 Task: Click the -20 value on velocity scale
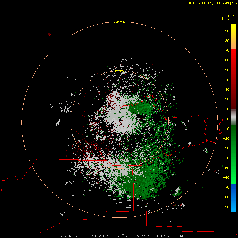tap(226, 138)
